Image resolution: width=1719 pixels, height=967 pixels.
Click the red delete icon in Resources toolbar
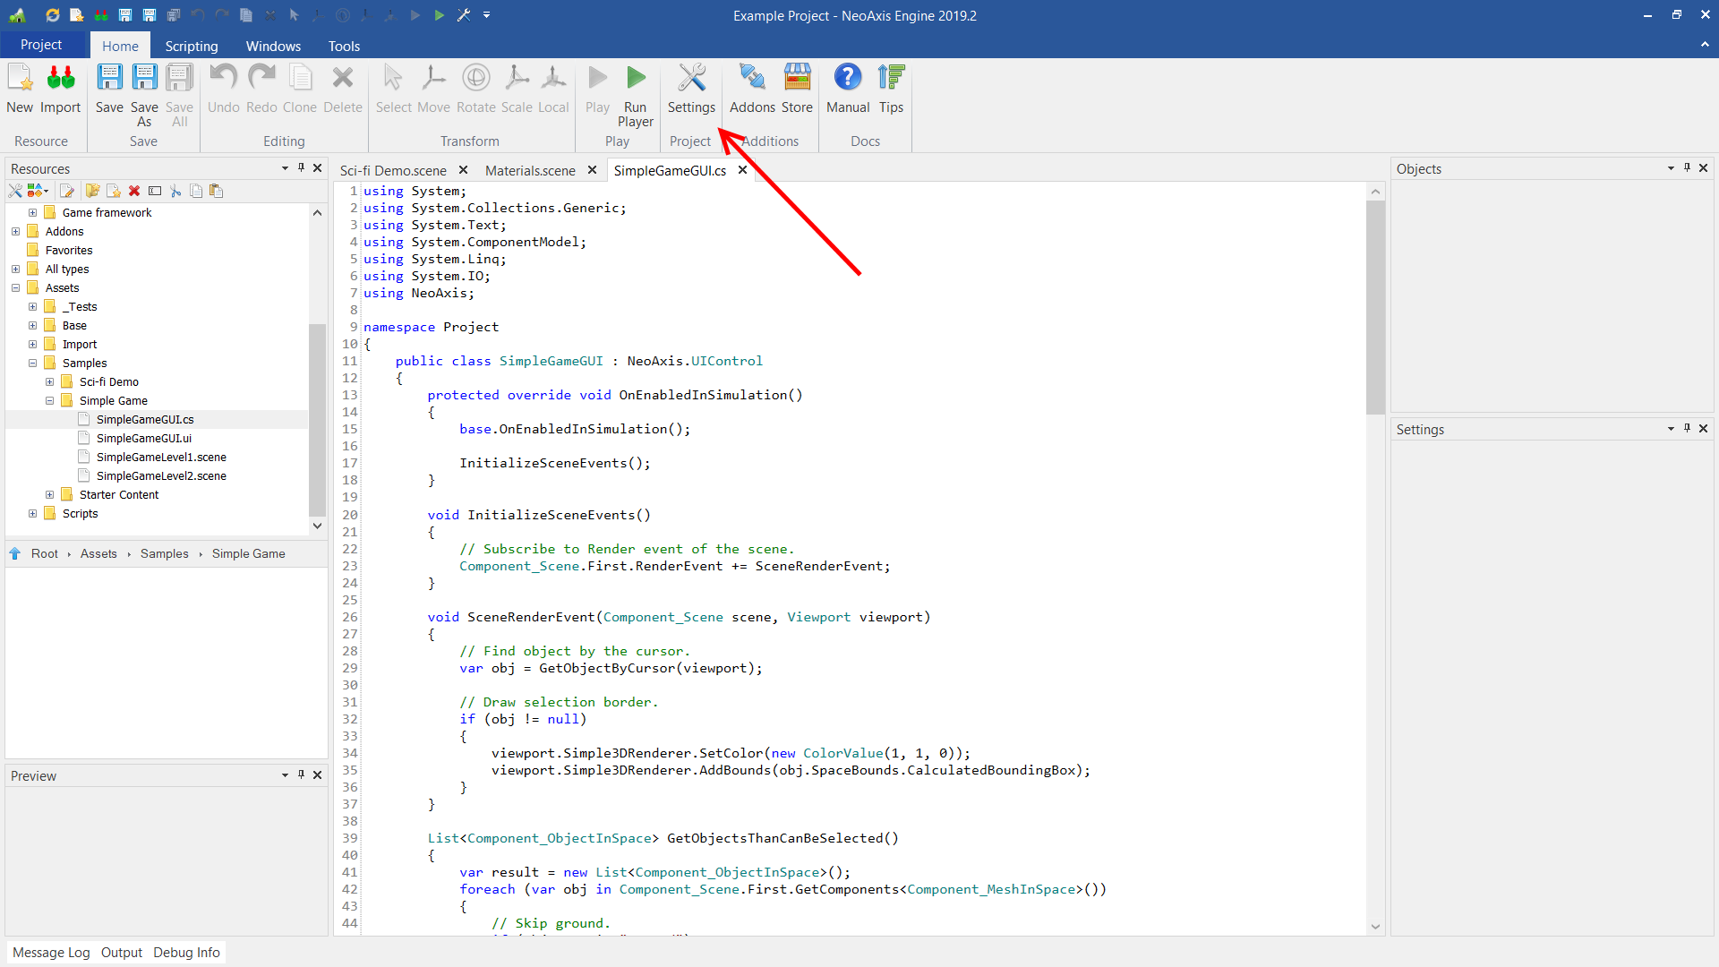coord(134,191)
